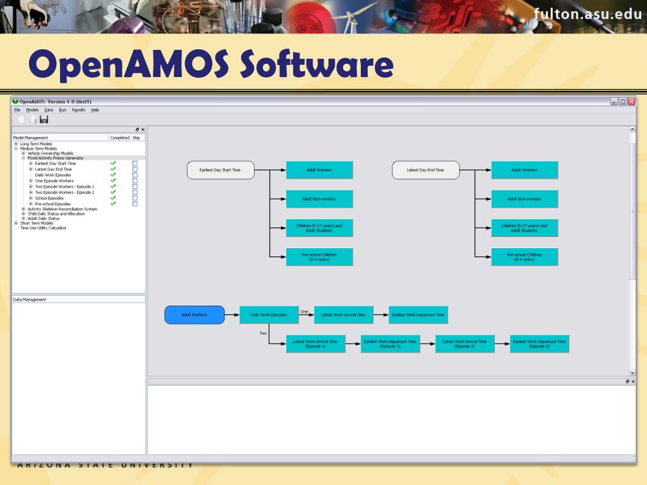Collapse the Medium Term Models node
647x485 pixels.
coord(16,148)
